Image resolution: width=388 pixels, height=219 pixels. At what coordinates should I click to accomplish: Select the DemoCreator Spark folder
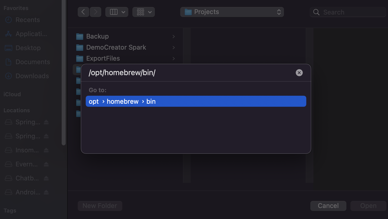(x=116, y=47)
